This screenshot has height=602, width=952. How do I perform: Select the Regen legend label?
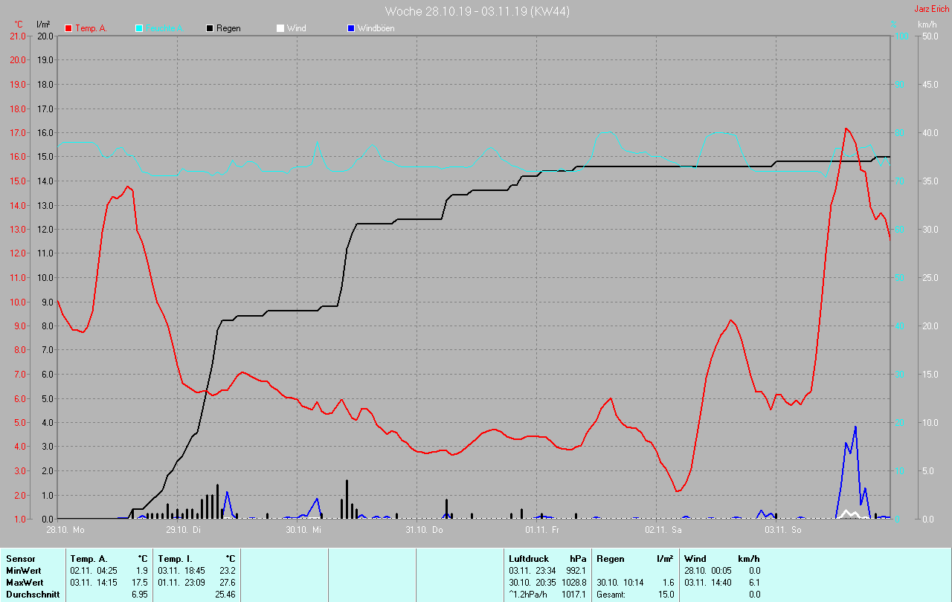click(228, 28)
